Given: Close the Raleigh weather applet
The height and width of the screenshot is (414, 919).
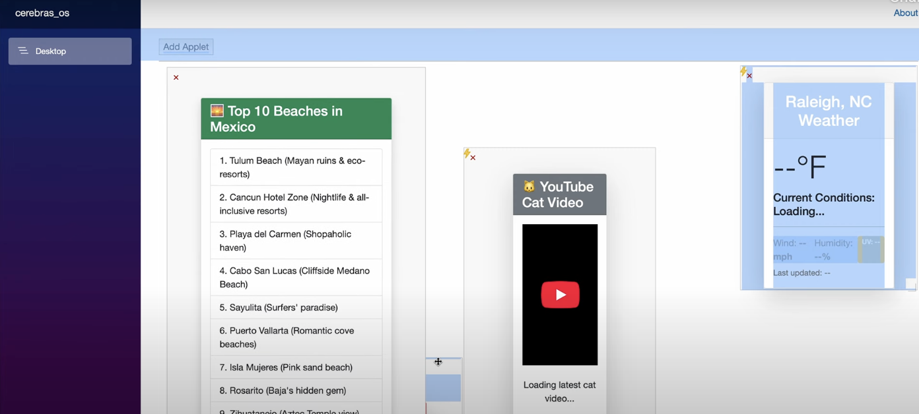Looking at the screenshot, I should click(x=749, y=76).
